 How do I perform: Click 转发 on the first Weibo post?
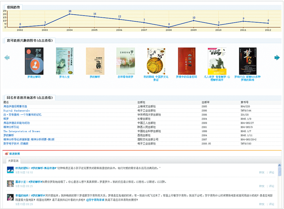point(262,173)
